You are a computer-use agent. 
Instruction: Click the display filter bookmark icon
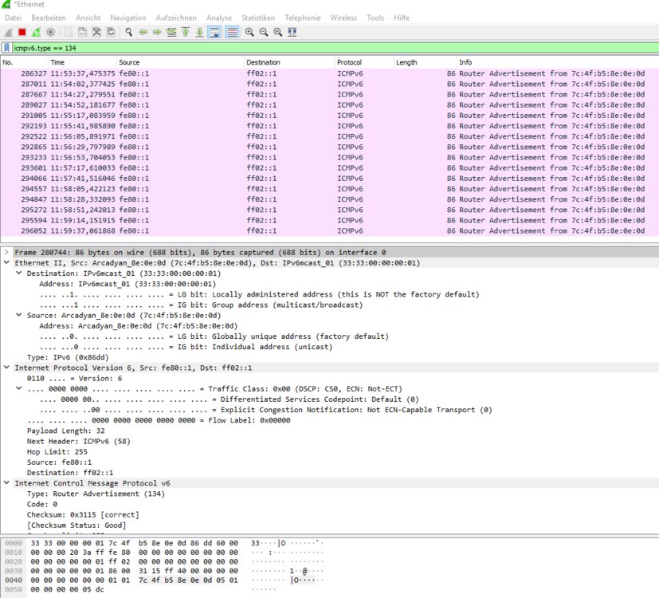pyautogui.click(x=6, y=48)
